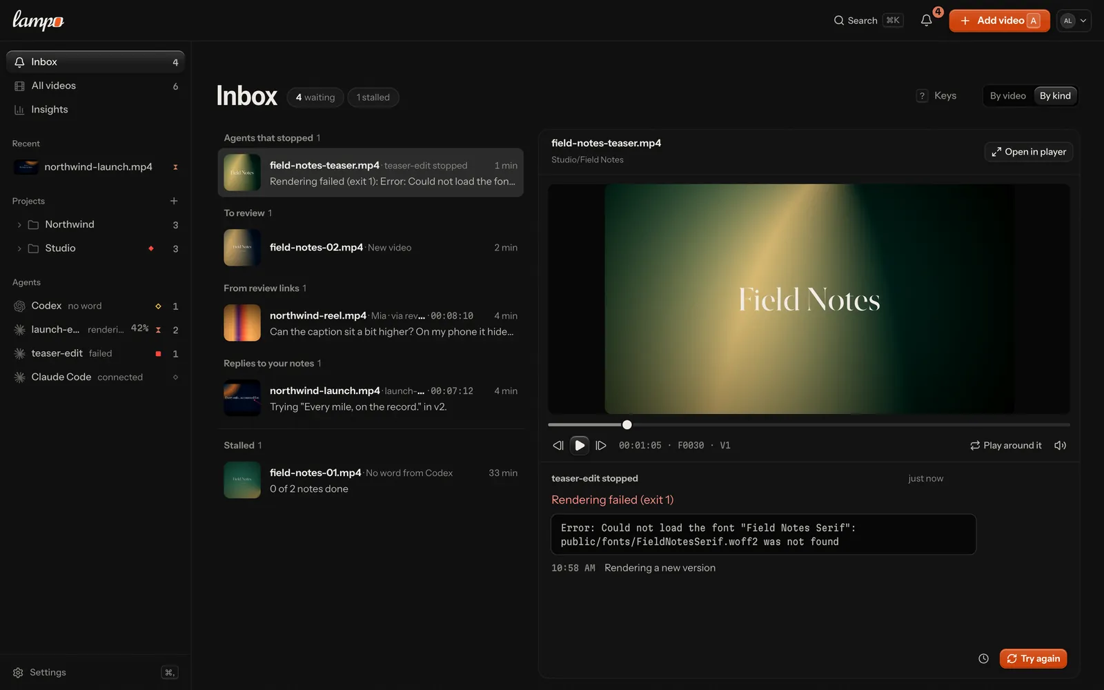Click the video scrubber handle

tap(627, 425)
